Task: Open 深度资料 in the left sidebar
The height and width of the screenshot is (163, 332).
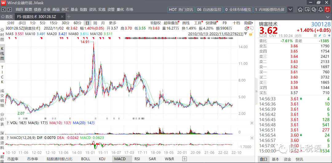Action: tap(2, 141)
